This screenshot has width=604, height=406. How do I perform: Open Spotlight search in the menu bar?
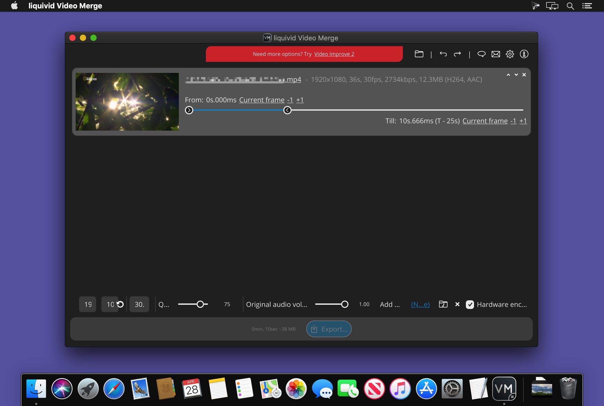click(x=570, y=6)
